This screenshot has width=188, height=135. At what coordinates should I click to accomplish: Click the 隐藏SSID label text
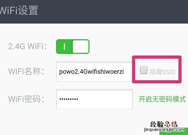(x=162, y=72)
